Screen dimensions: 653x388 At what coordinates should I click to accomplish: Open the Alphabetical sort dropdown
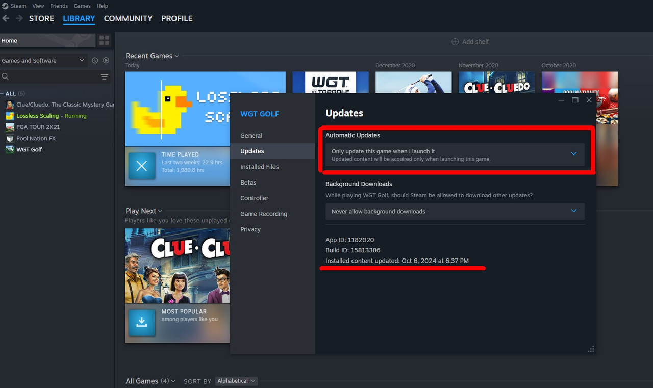[236, 381]
